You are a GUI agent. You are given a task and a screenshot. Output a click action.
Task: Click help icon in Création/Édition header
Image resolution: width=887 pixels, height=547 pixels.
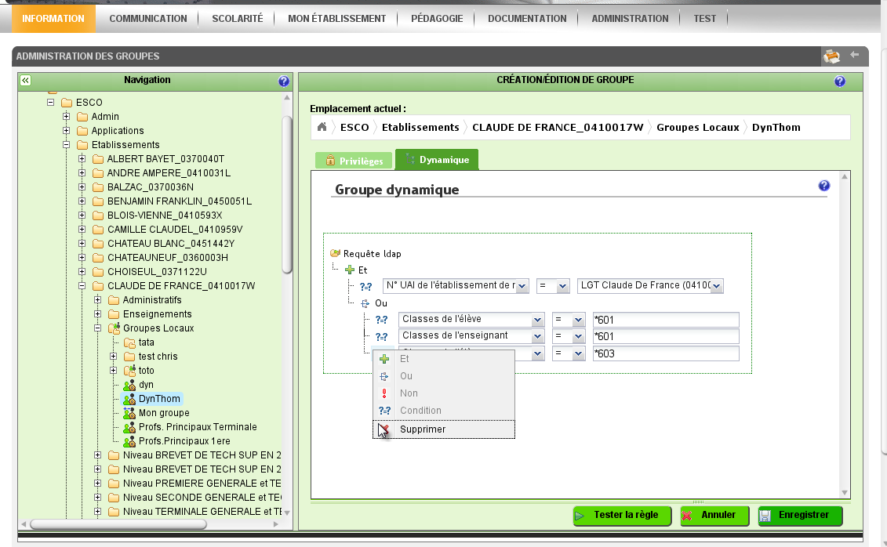pyautogui.click(x=840, y=81)
